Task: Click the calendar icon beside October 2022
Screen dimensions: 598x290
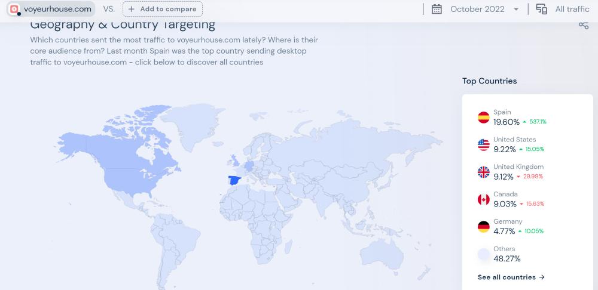Action: pyautogui.click(x=437, y=9)
